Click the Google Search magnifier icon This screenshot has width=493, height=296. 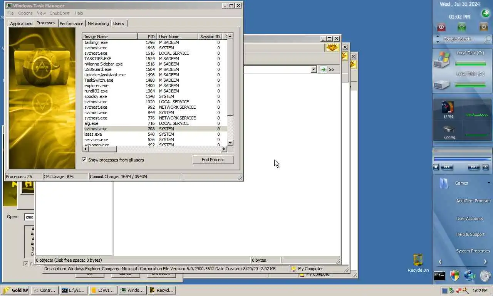click(488, 39)
